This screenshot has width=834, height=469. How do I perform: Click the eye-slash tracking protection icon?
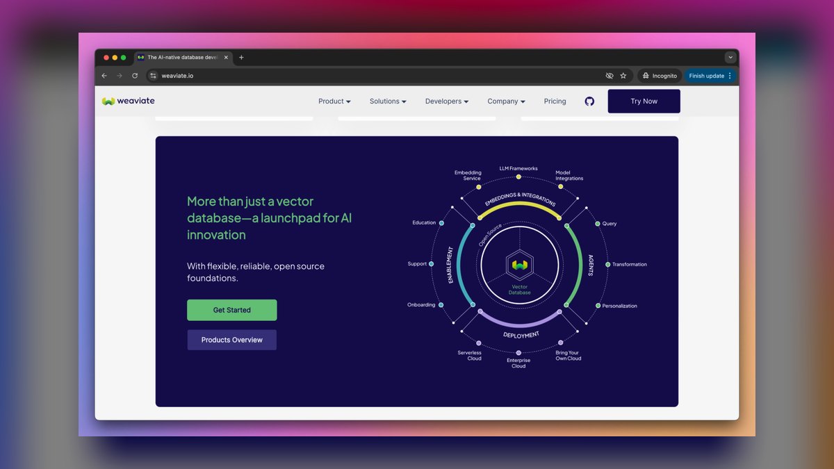click(x=610, y=76)
